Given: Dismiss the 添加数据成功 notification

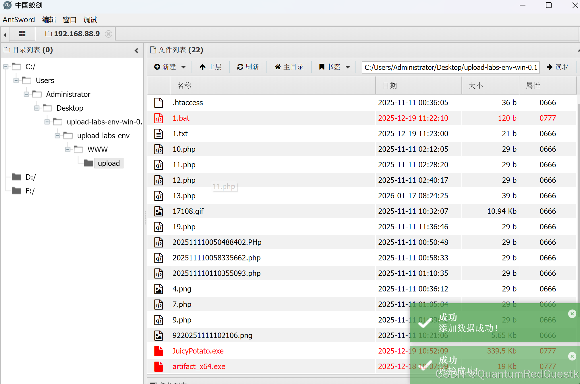Looking at the screenshot, I should tap(572, 314).
